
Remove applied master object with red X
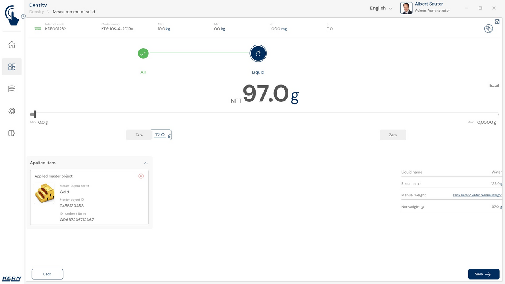pyautogui.click(x=141, y=176)
